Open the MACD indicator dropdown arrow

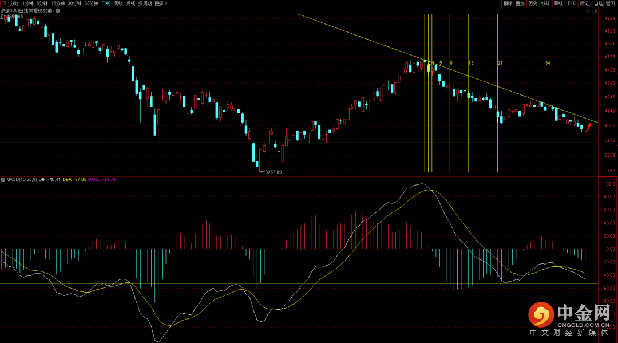[3, 179]
